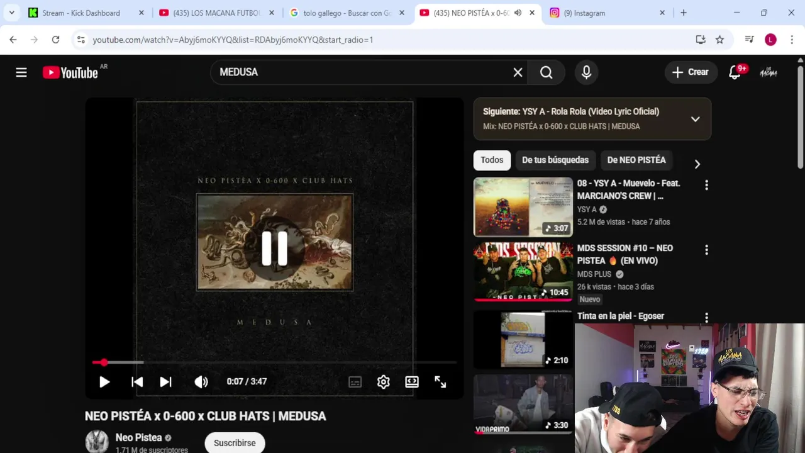Open the Neo Pistea channel avatar

[x=97, y=442]
